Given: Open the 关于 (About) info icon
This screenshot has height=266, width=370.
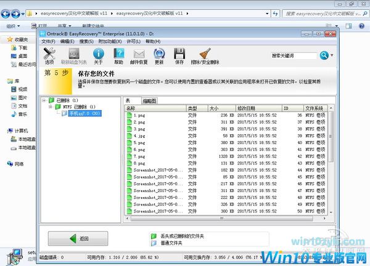Looking at the screenshot, I should tap(99, 56).
